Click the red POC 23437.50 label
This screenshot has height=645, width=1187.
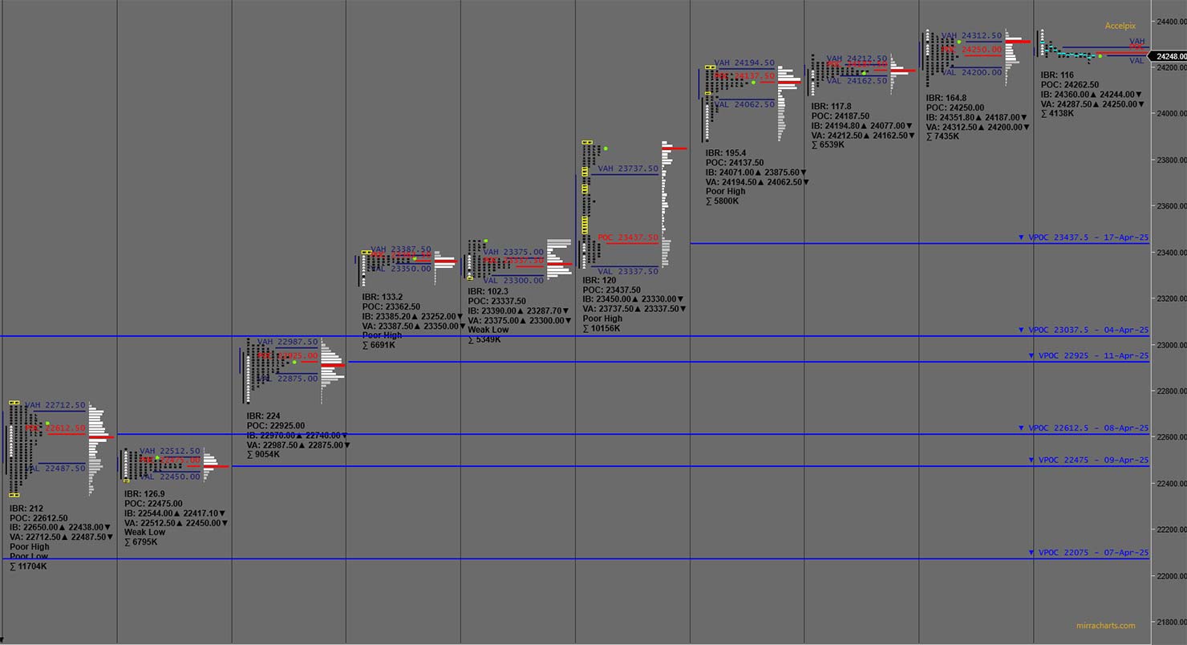(x=628, y=237)
